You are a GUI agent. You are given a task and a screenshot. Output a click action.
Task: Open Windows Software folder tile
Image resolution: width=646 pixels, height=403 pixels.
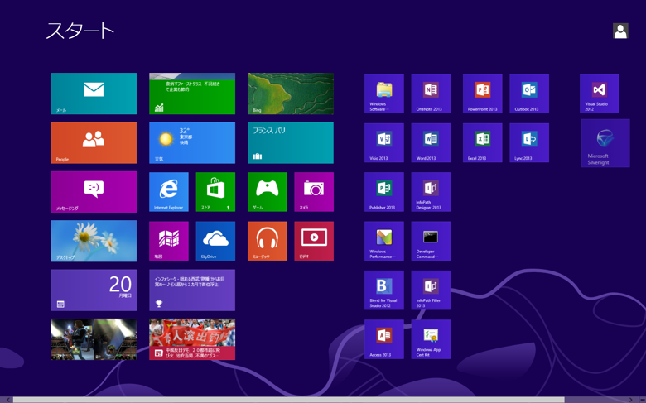(x=384, y=94)
